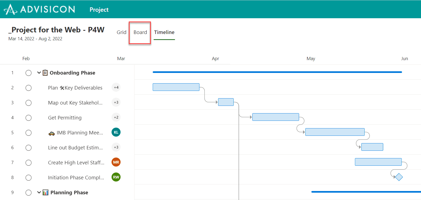Mark Initiation Phase Complete task done
The height and width of the screenshot is (200, 421).
(x=28, y=178)
